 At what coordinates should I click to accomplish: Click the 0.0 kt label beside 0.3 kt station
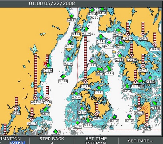109,47
